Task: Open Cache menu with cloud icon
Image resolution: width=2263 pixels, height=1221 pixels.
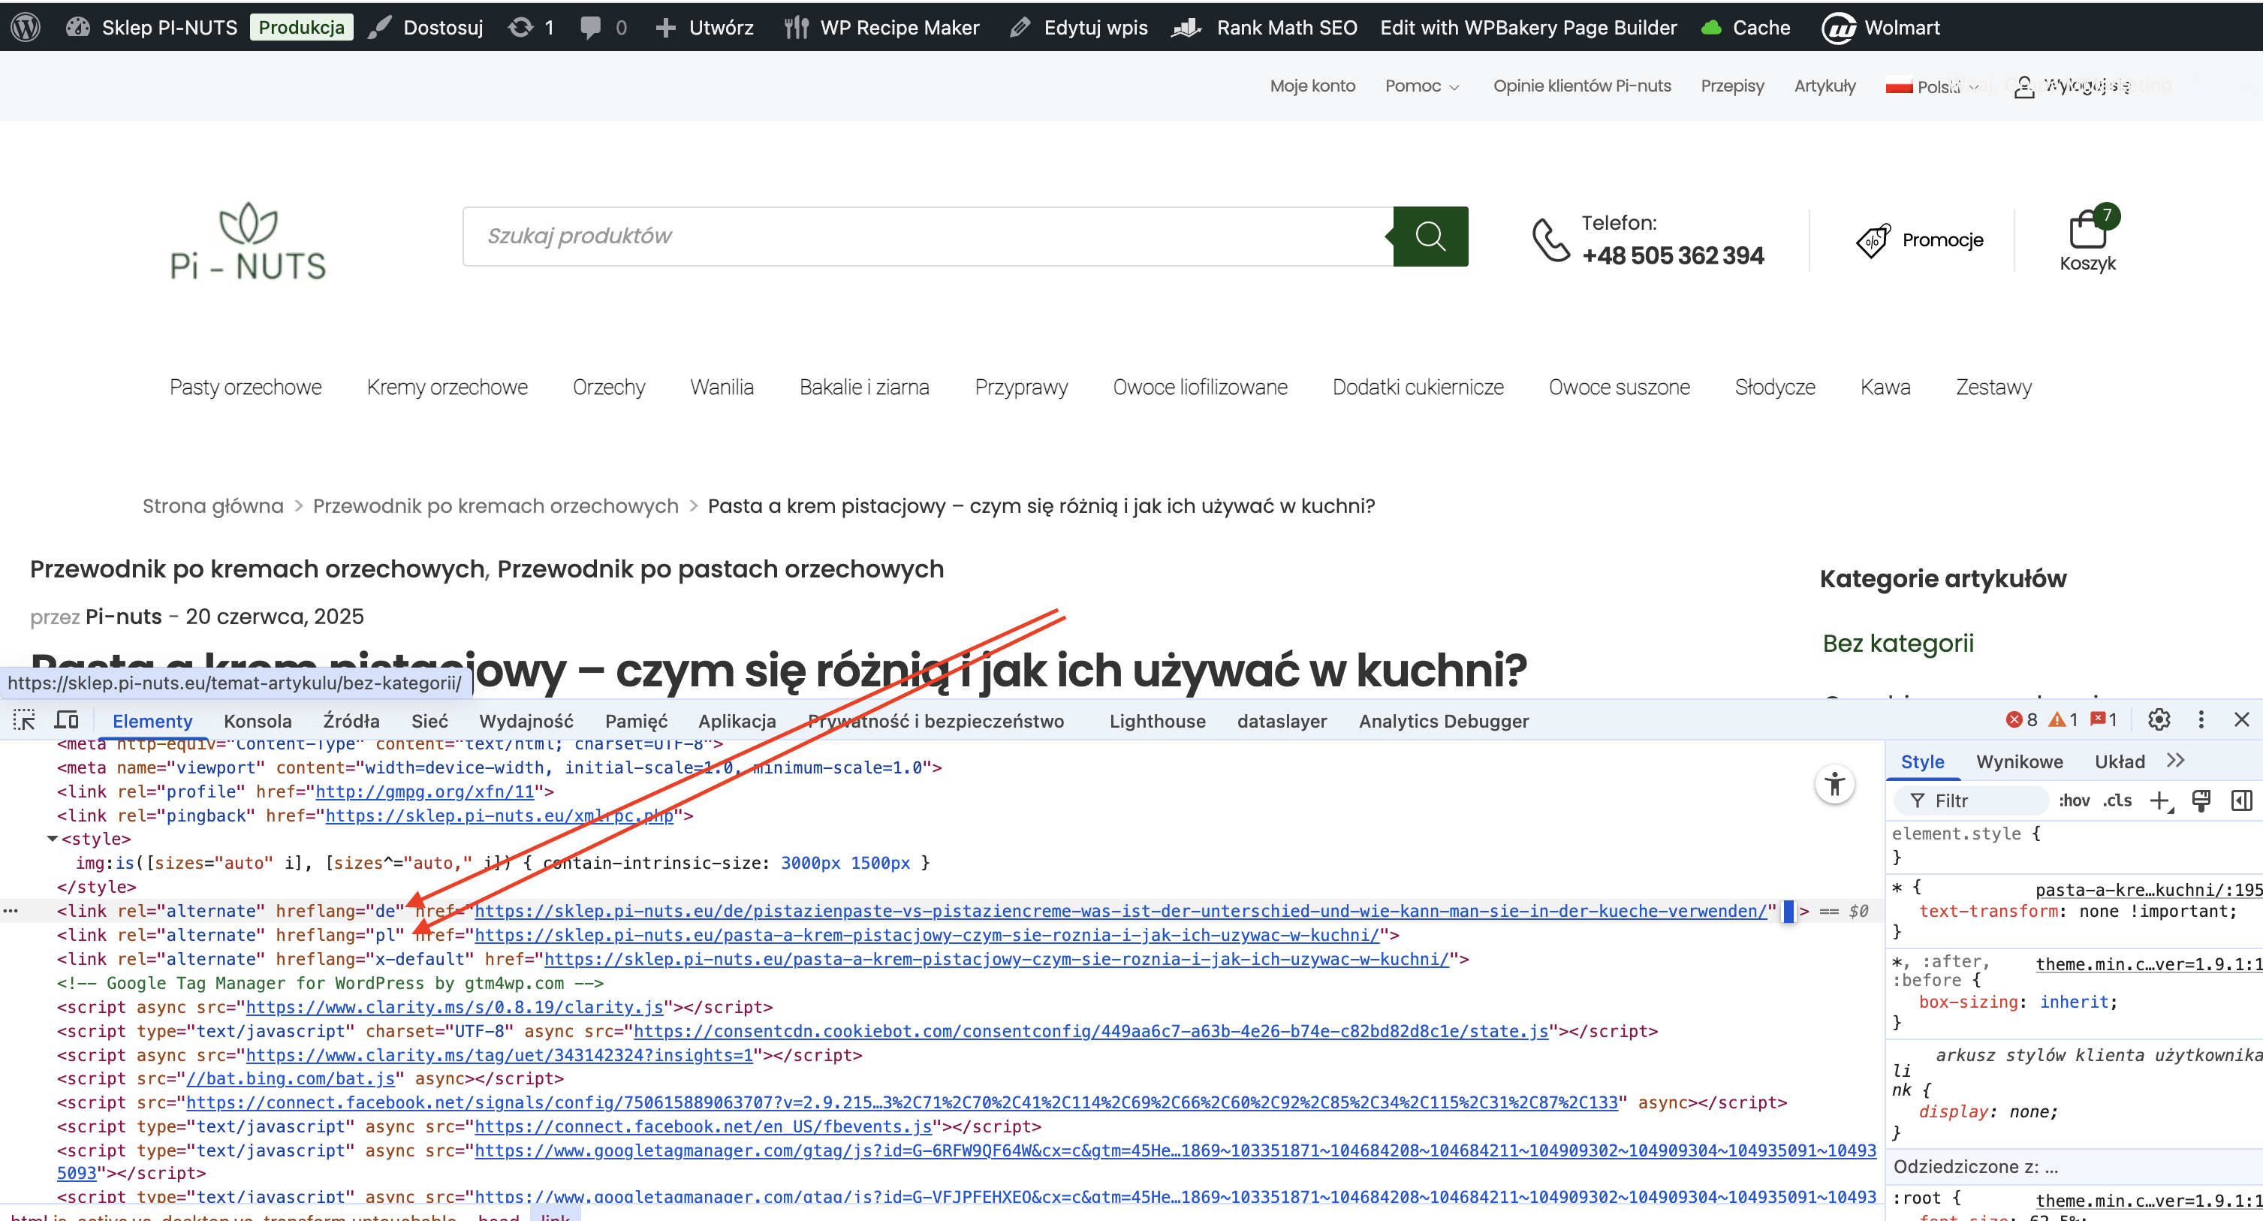Action: pyautogui.click(x=1746, y=27)
